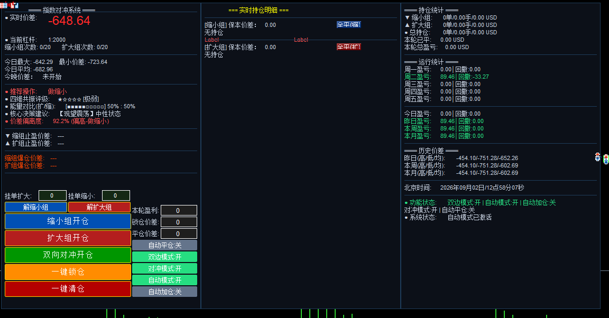
Task: Click the 一键清仓 red button
Action: coord(68,289)
